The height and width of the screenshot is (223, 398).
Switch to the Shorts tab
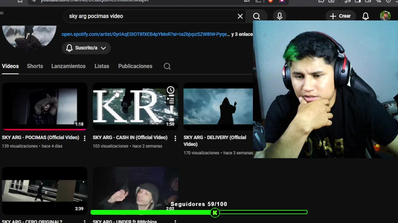pyautogui.click(x=35, y=66)
